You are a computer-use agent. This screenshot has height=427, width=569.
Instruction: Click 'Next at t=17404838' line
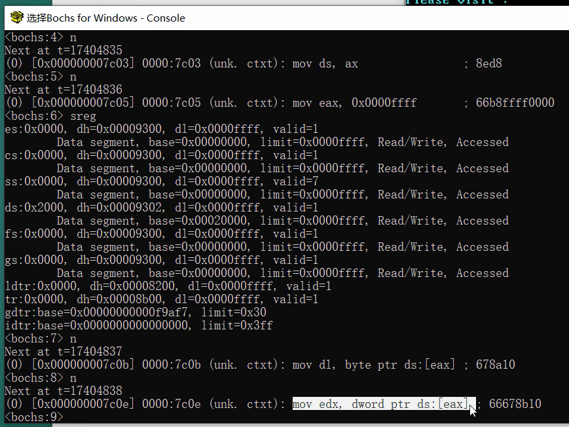(x=64, y=391)
